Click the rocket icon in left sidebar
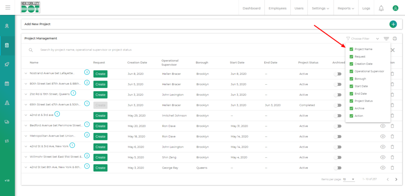This screenshot has height=196, width=405. (7, 65)
